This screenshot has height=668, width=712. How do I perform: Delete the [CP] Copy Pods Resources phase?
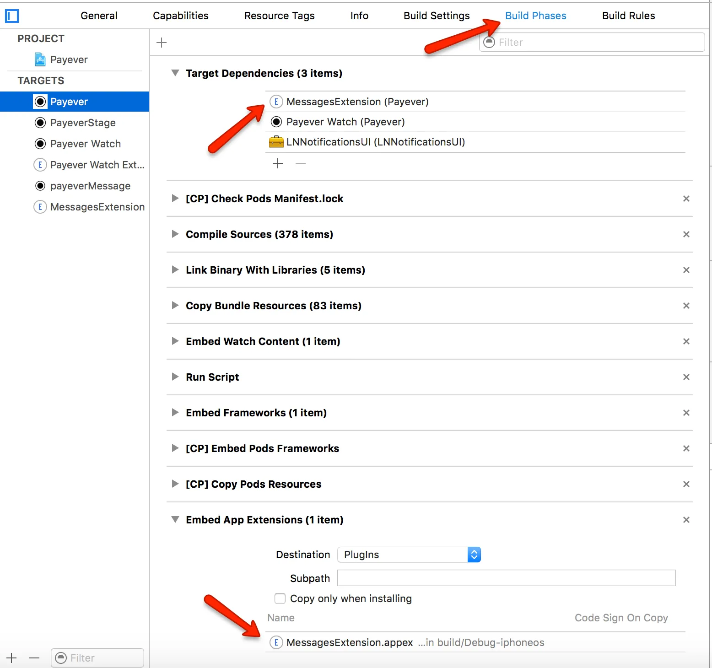point(686,484)
